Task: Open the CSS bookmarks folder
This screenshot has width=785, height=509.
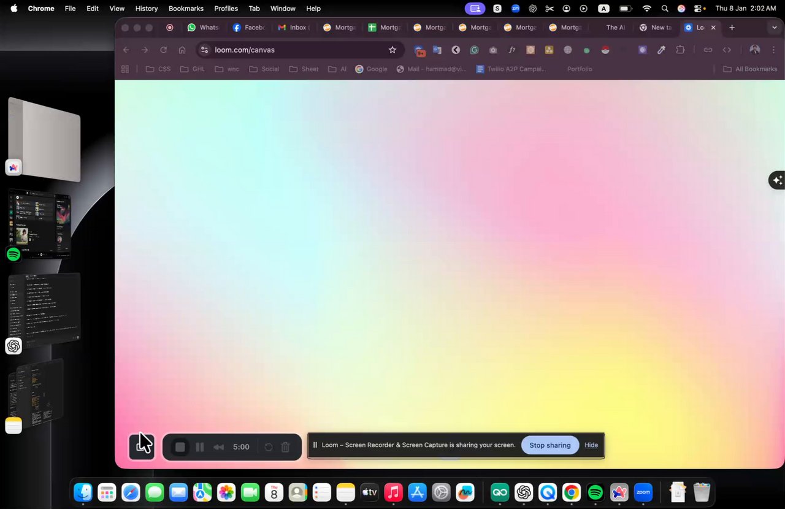Action: [158, 69]
